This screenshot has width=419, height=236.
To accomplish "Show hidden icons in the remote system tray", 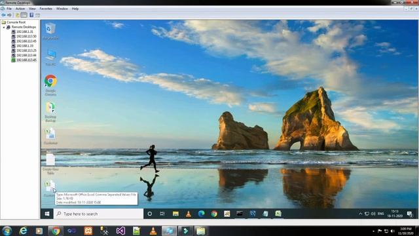I will [x=360, y=214].
